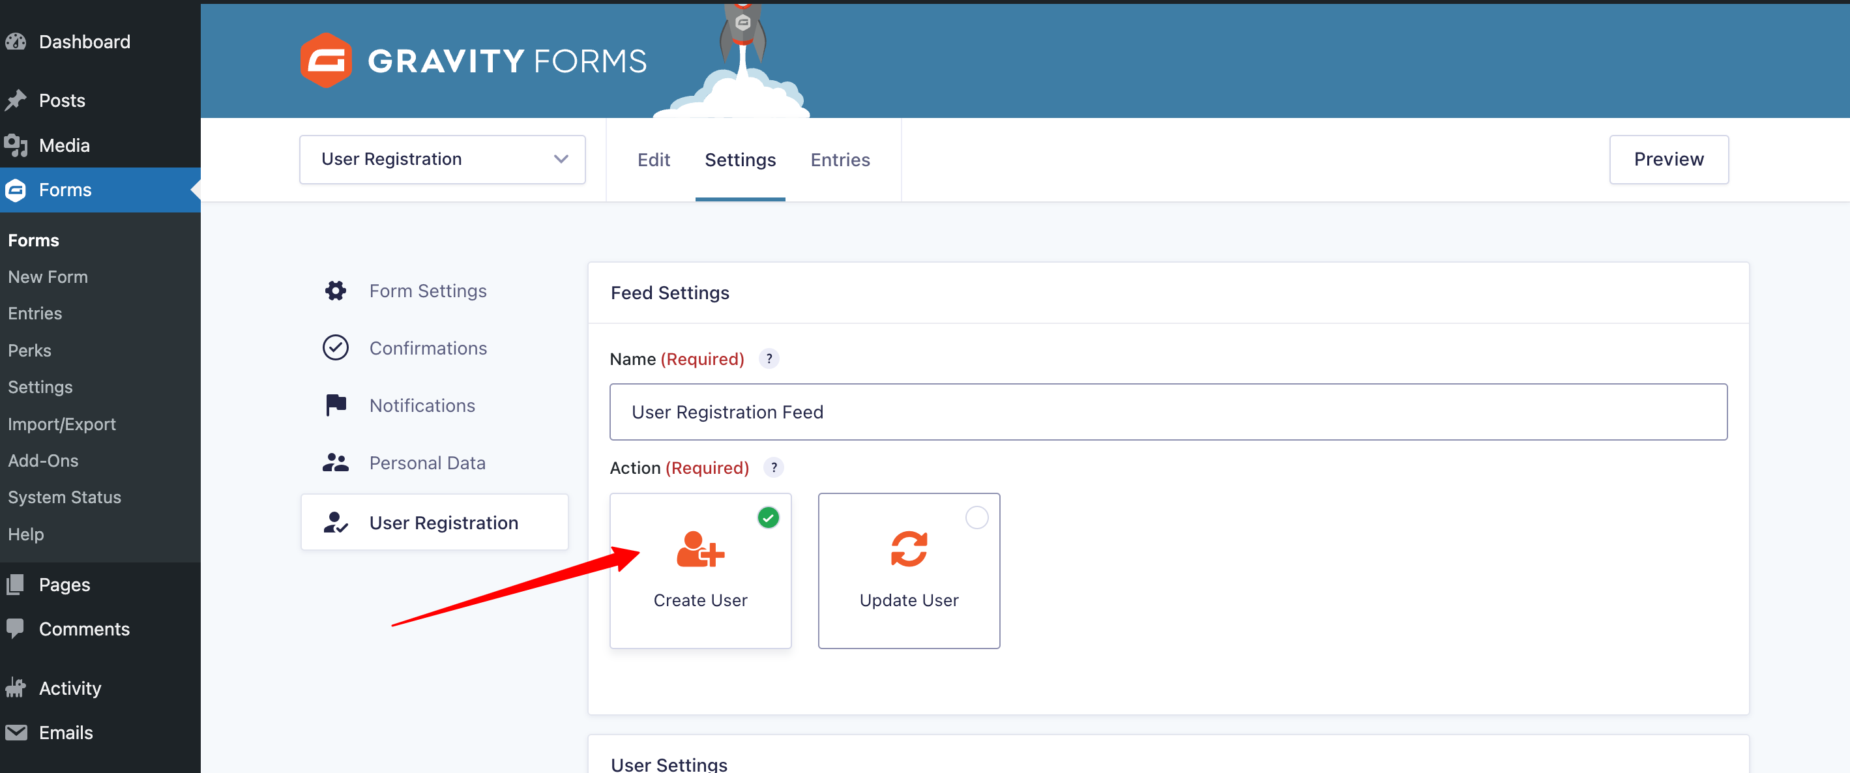
Task: Click the Dashboard gauge icon
Action: 16,42
